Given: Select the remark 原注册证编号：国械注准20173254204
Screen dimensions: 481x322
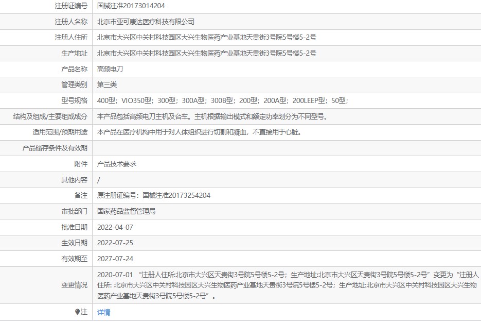Looking at the screenshot, I should point(154,196).
